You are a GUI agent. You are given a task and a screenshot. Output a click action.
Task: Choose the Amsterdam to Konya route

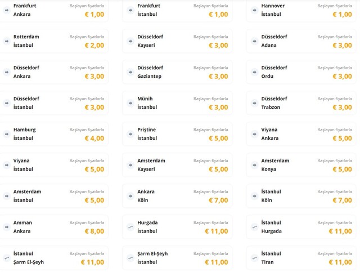[x=301, y=165]
